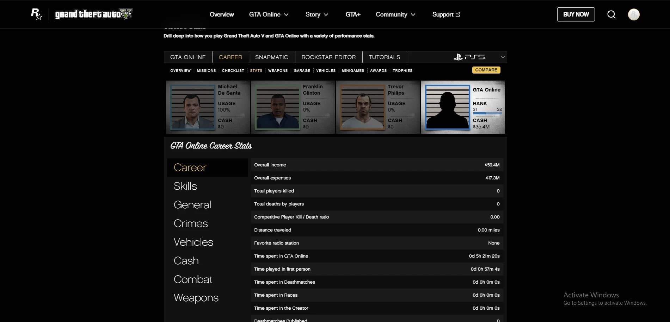Click the GTA Online rank progress bar

[x=487, y=113]
